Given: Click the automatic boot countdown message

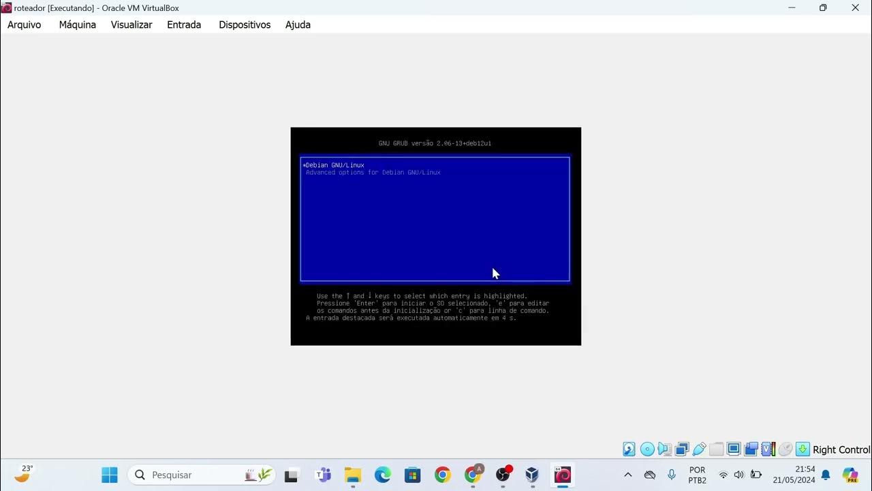Looking at the screenshot, I should [411, 318].
